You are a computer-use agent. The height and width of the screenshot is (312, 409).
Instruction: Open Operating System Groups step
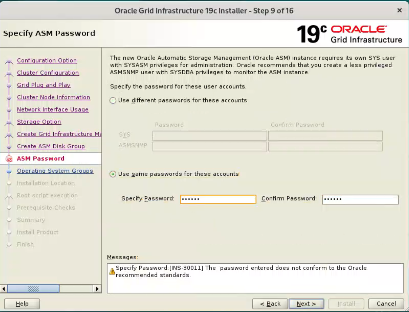click(55, 171)
